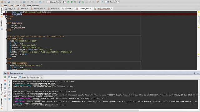This screenshot has height=112, width=200.
Task: Jump to the top yellow warning stripe marker
Action: coord(199,12)
